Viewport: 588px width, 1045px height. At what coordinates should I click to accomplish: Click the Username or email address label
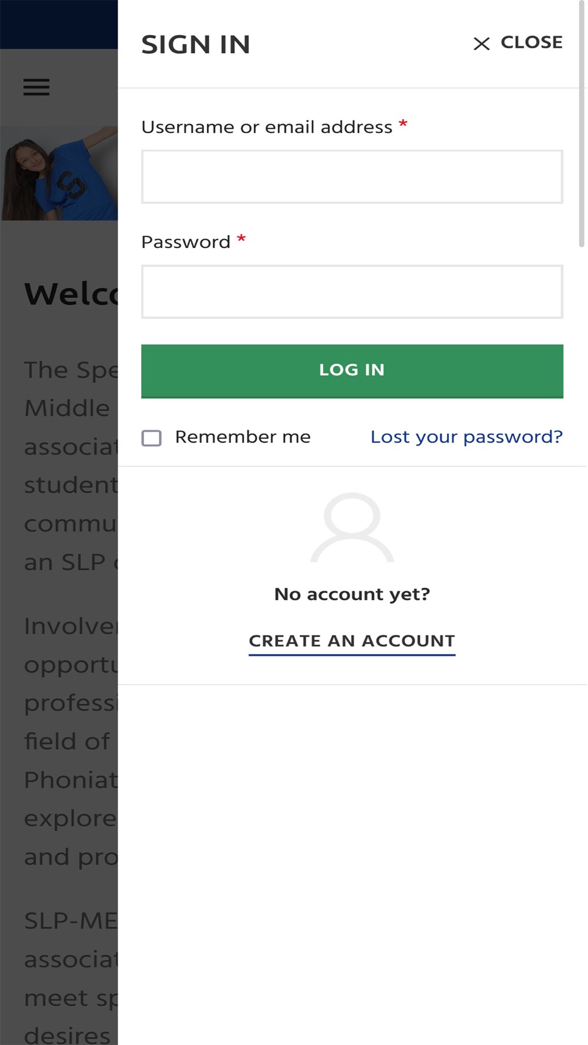267,127
